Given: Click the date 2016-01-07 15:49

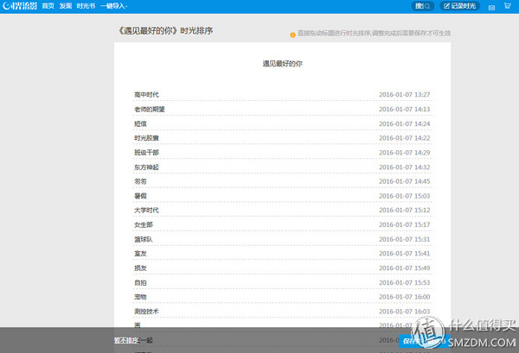Looking at the screenshot, I should 405,268.
